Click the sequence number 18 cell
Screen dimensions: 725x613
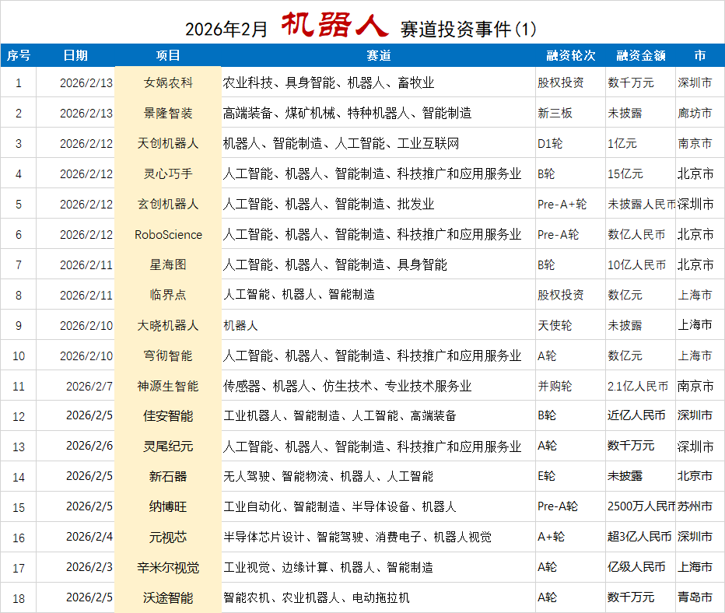coord(19,597)
